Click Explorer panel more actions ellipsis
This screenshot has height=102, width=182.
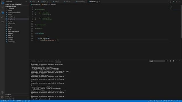(x=26, y=2)
